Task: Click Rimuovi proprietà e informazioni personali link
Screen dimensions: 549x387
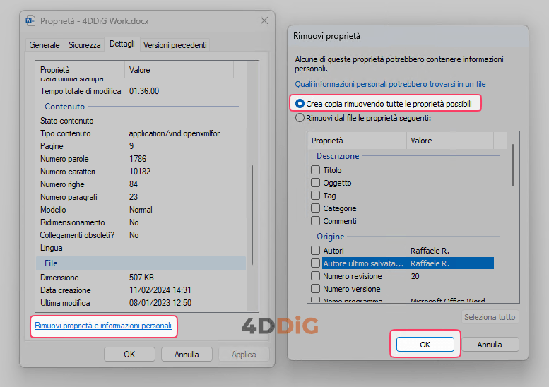Action: (x=103, y=326)
